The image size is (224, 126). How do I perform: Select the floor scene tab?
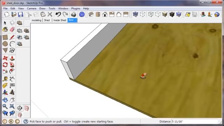[72, 20]
